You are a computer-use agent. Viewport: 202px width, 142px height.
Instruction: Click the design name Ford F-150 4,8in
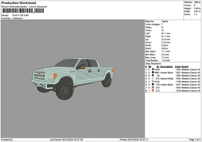21,15
